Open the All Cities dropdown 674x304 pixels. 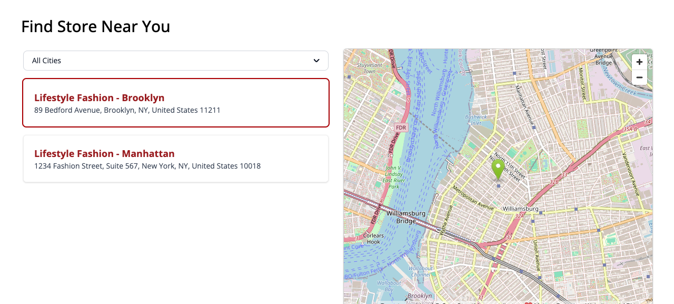pos(176,61)
